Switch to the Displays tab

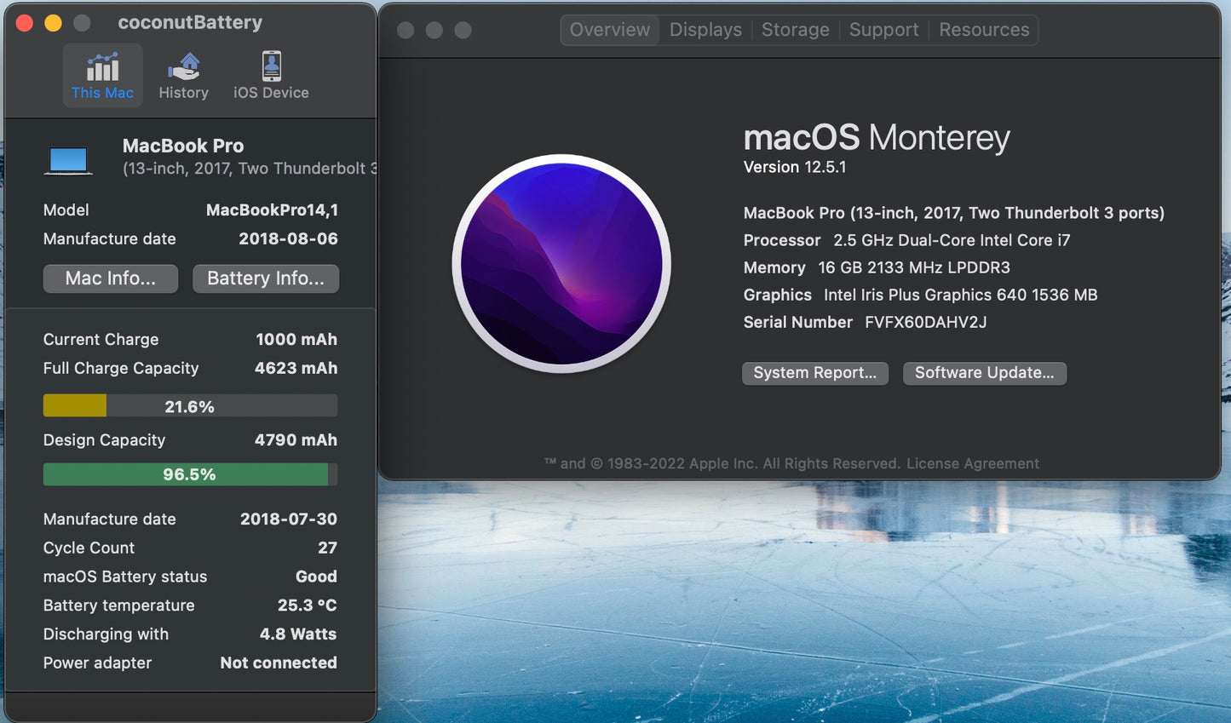click(705, 29)
